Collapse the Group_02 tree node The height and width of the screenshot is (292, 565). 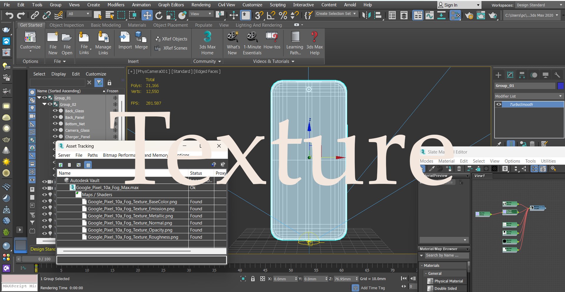point(44,104)
